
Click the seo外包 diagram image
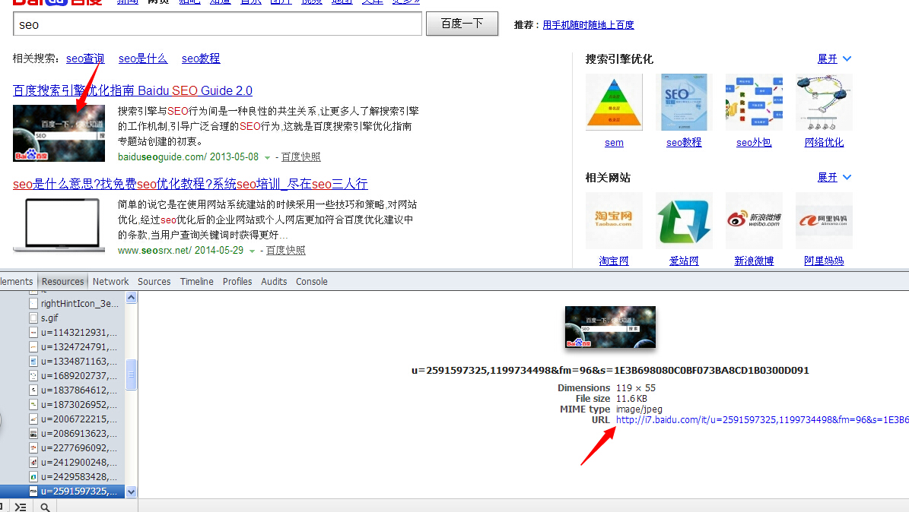755,102
